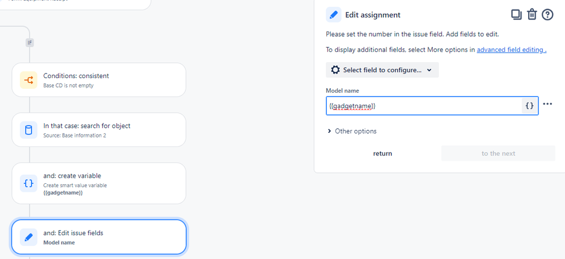Click the duplicate component icon
Screen dimensions: 565x259
click(516, 15)
